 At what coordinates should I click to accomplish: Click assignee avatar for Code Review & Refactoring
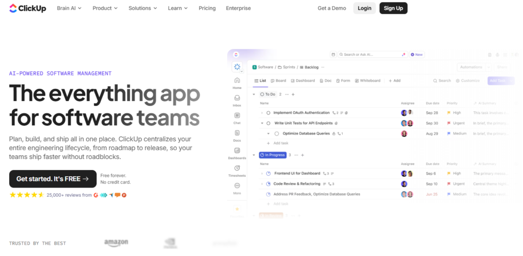click(404, 184)
